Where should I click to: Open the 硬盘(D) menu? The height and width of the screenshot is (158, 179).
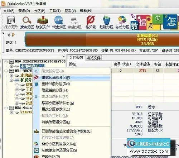pos(24,11)
